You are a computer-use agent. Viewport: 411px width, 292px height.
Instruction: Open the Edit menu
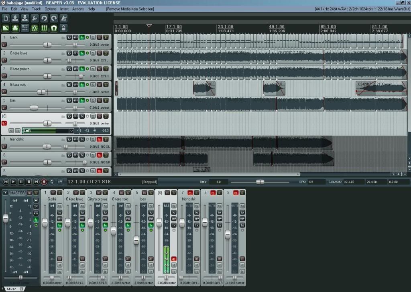[x=14, y=9]
